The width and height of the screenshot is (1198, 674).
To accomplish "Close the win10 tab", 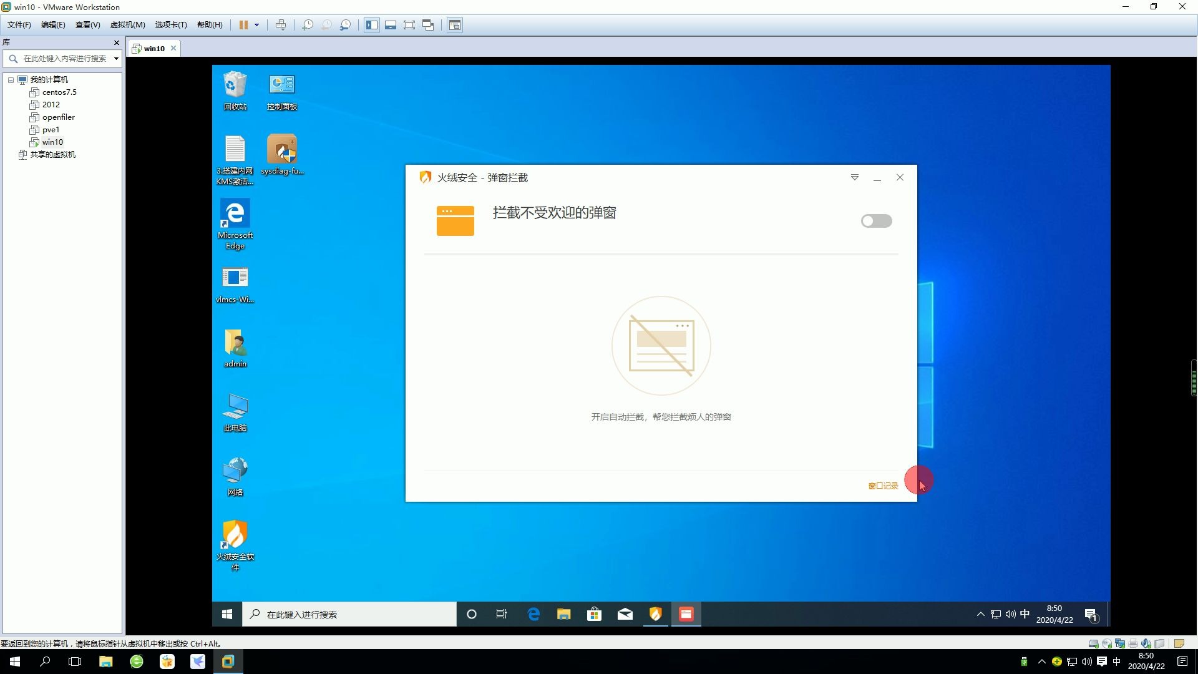I will tap(173, 48).
